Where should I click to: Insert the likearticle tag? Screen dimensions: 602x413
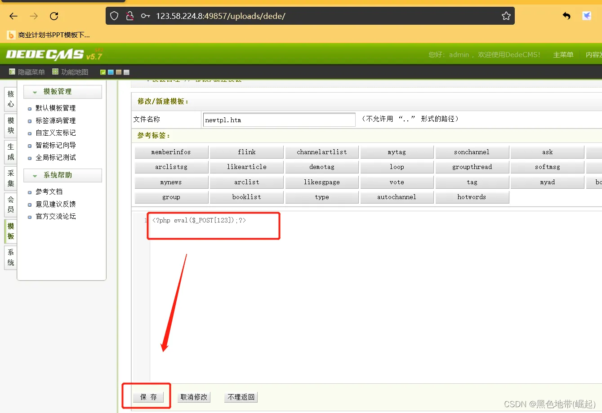(246, 167)
